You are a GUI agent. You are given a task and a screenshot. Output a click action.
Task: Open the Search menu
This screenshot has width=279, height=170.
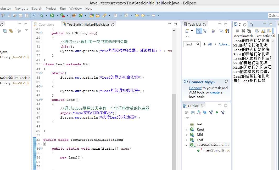(x=37, y=9)
